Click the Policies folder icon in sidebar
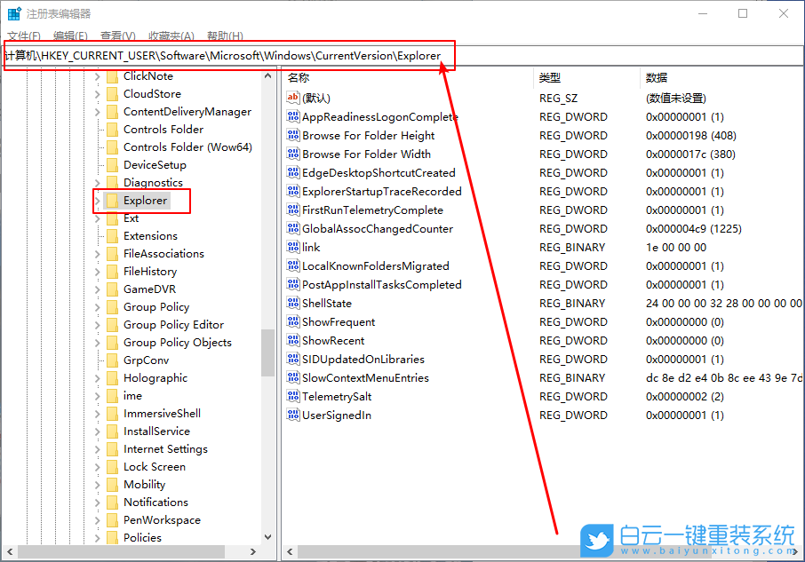Viewport: 805px width, 562px height. (111, 537)
